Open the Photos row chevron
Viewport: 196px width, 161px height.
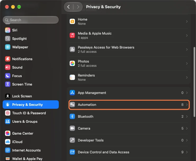pos(187,64)
